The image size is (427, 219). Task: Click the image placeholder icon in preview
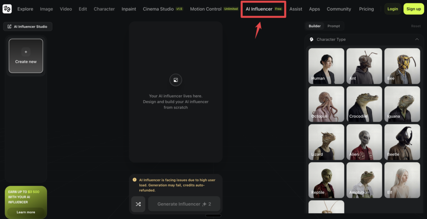[x=176, y=80]
